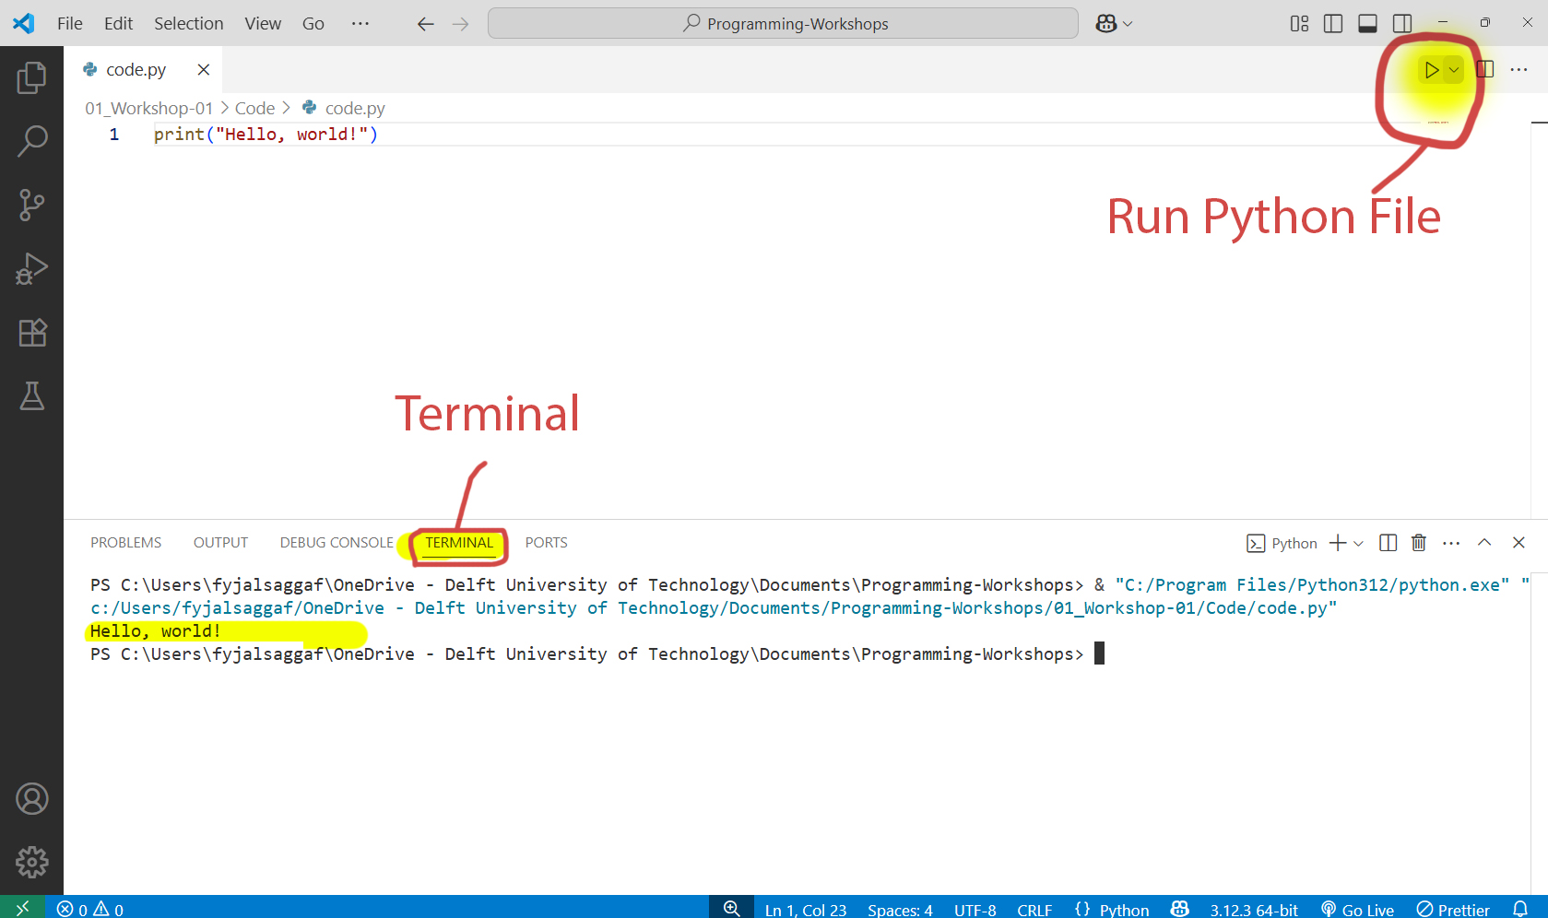Open Customize Layout control

click(x=1299, y=24)
